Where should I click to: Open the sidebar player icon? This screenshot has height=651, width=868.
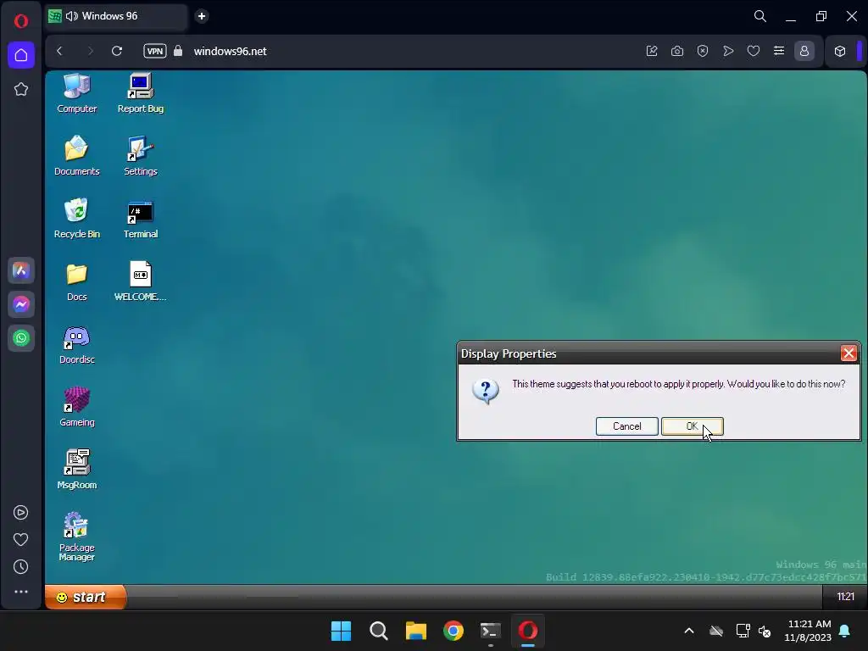pos(20,513)
